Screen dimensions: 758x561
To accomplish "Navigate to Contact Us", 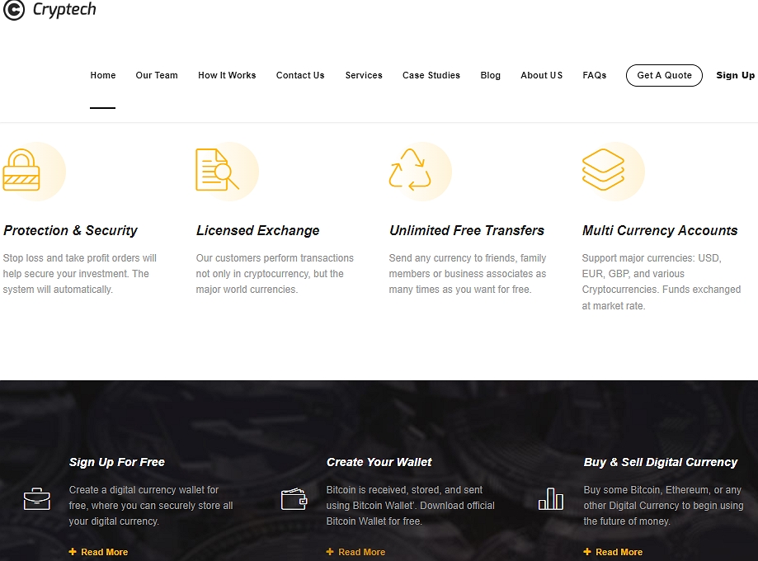I will (300, 75).
